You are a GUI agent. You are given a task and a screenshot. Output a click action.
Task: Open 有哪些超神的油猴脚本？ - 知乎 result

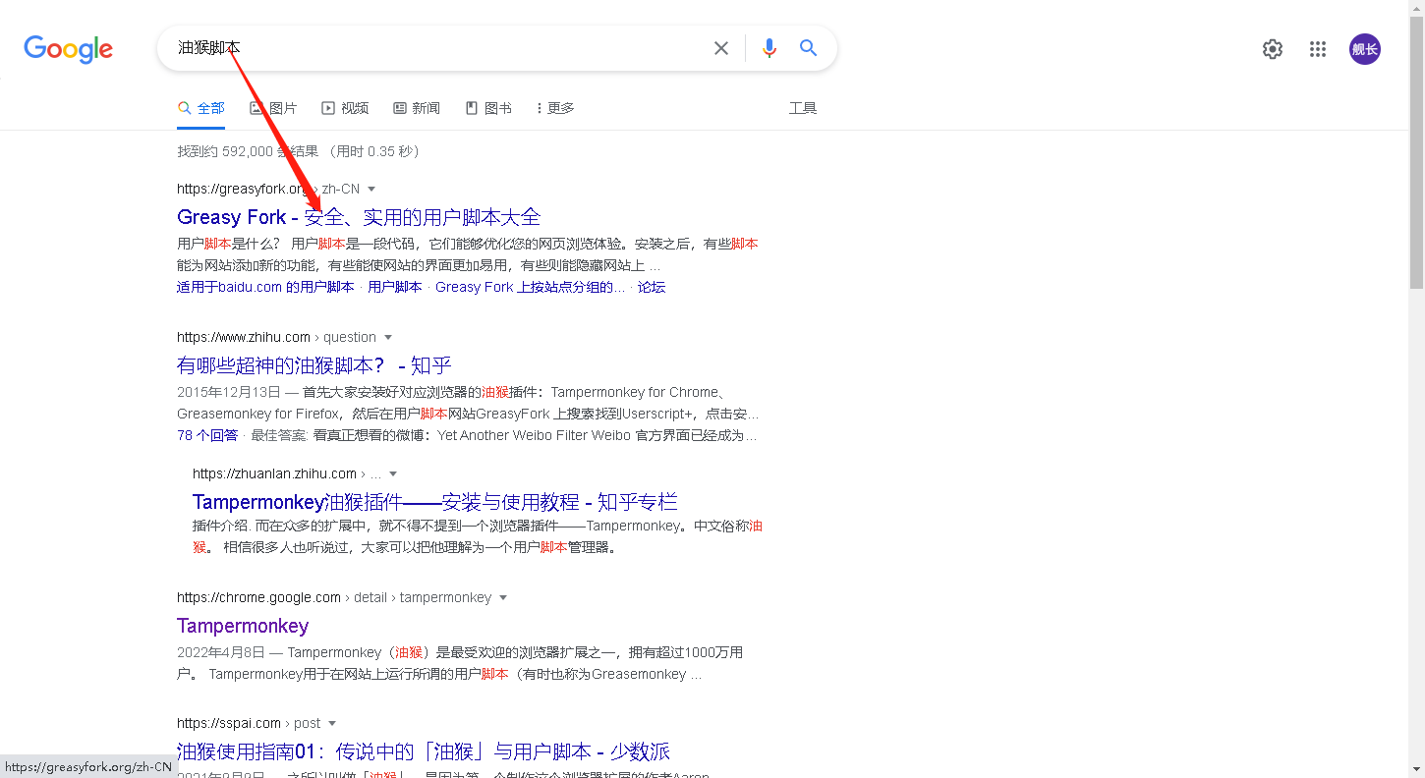click(x=314, y=365)
